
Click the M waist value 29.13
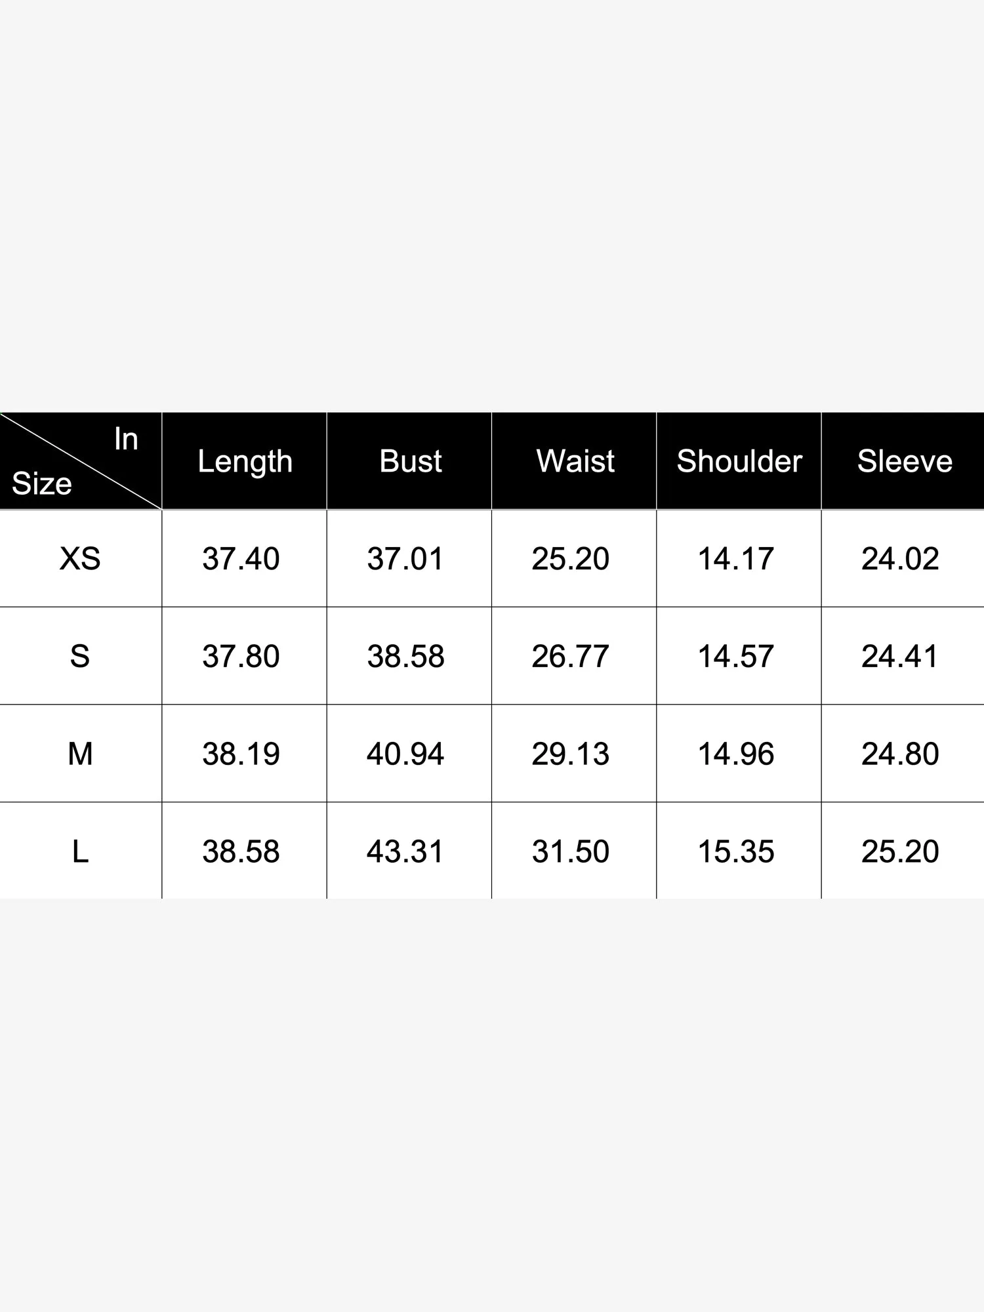coord(570,754)
